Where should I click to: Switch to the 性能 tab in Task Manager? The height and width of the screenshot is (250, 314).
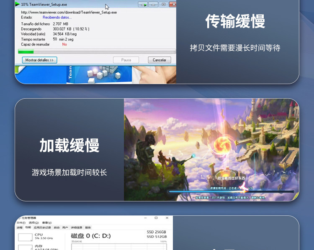(28, 227)
